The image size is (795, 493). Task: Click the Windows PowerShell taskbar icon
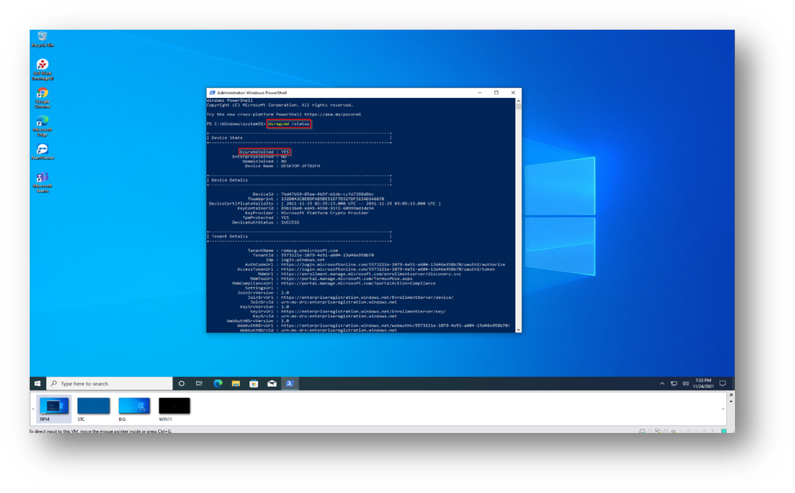click(x=289, y=383)
